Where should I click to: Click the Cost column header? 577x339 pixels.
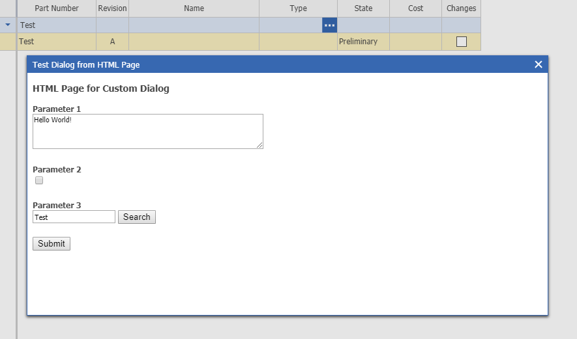415,8
